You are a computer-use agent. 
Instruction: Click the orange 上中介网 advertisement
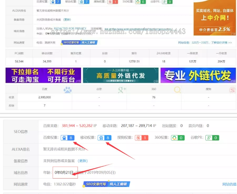[215, 17]
